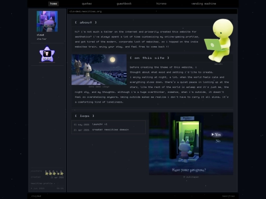Click the pukinapan image credit caption
The image size is (266, 199).
coord(191,177)
